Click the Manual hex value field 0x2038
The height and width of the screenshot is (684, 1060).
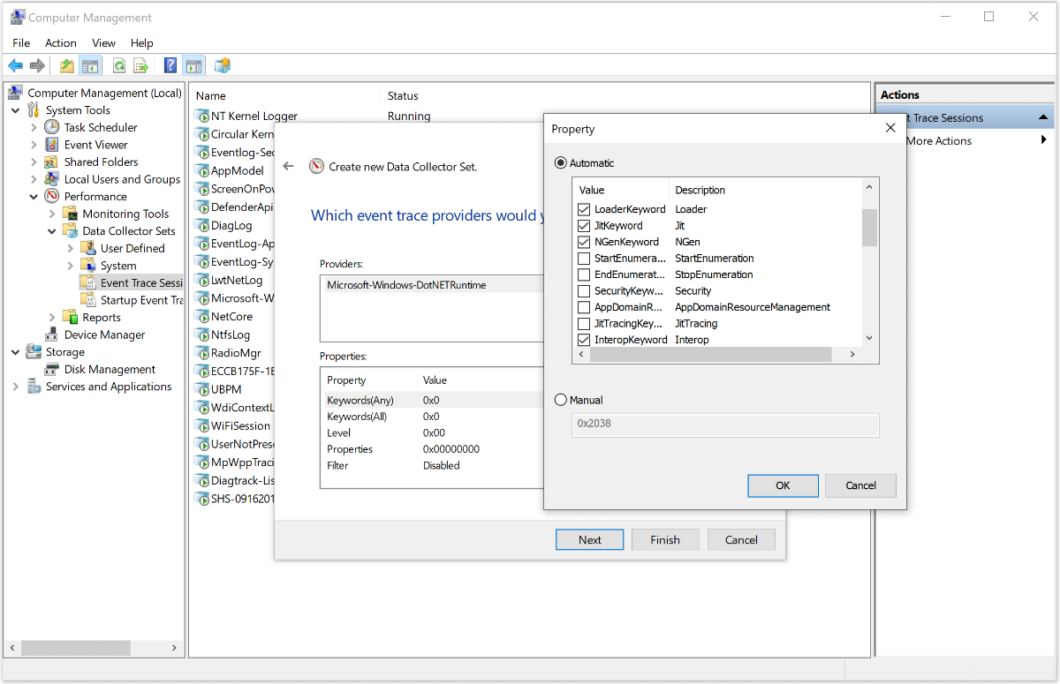tap(725, 425)
